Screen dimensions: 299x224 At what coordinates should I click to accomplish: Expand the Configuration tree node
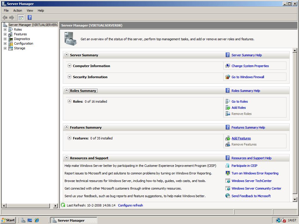point(5,44)
